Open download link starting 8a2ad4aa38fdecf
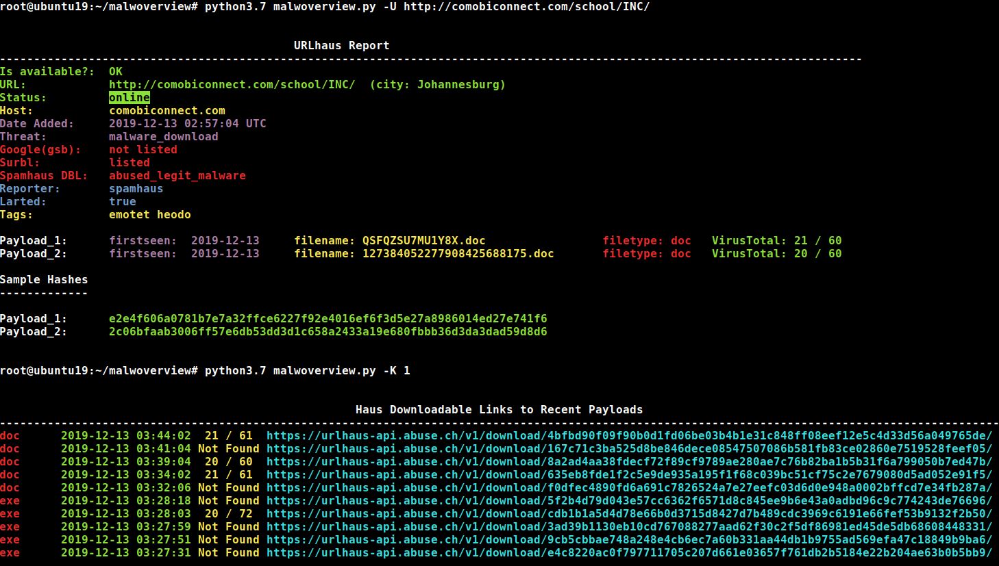Viewport: 999px width, 566px height. [630, 462]
